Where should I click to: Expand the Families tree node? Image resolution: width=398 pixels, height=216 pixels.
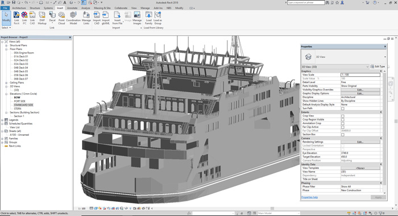click(x=2, y=139)
